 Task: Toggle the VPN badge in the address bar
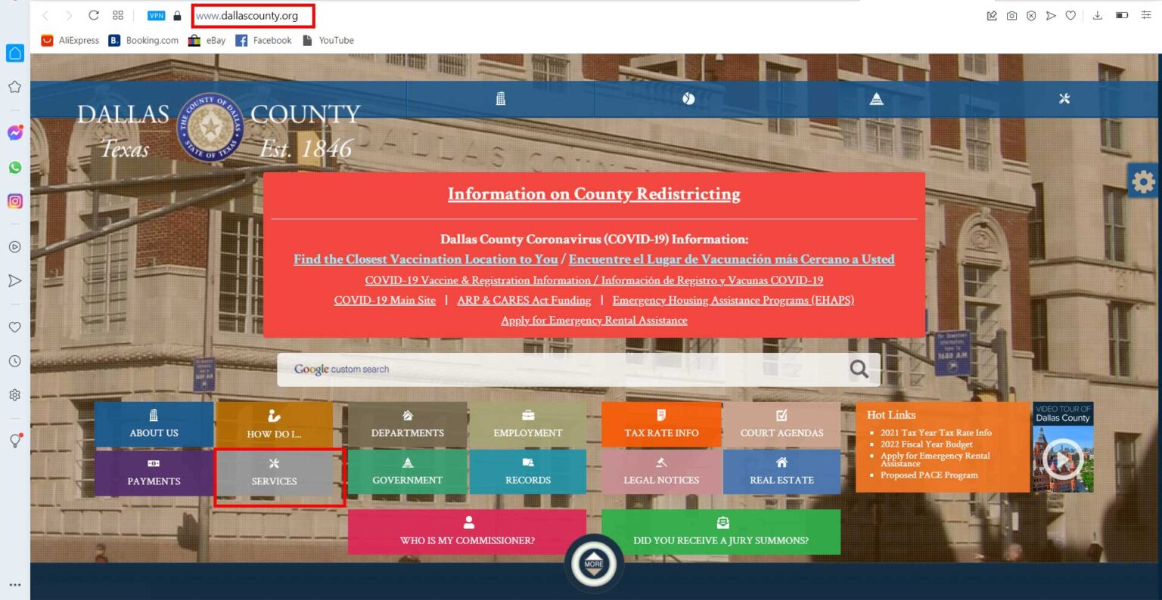tap(156, 15)
